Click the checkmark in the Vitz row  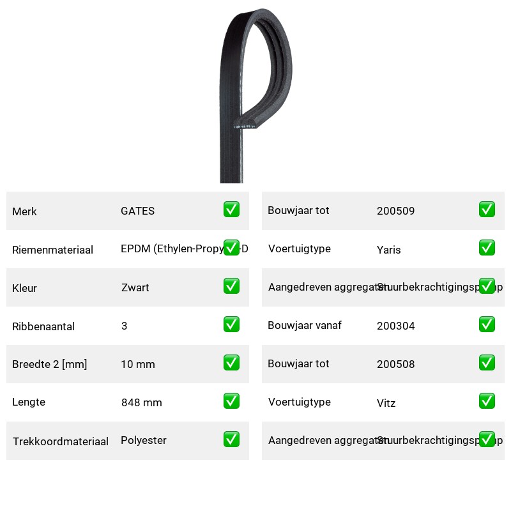point(487,401)
